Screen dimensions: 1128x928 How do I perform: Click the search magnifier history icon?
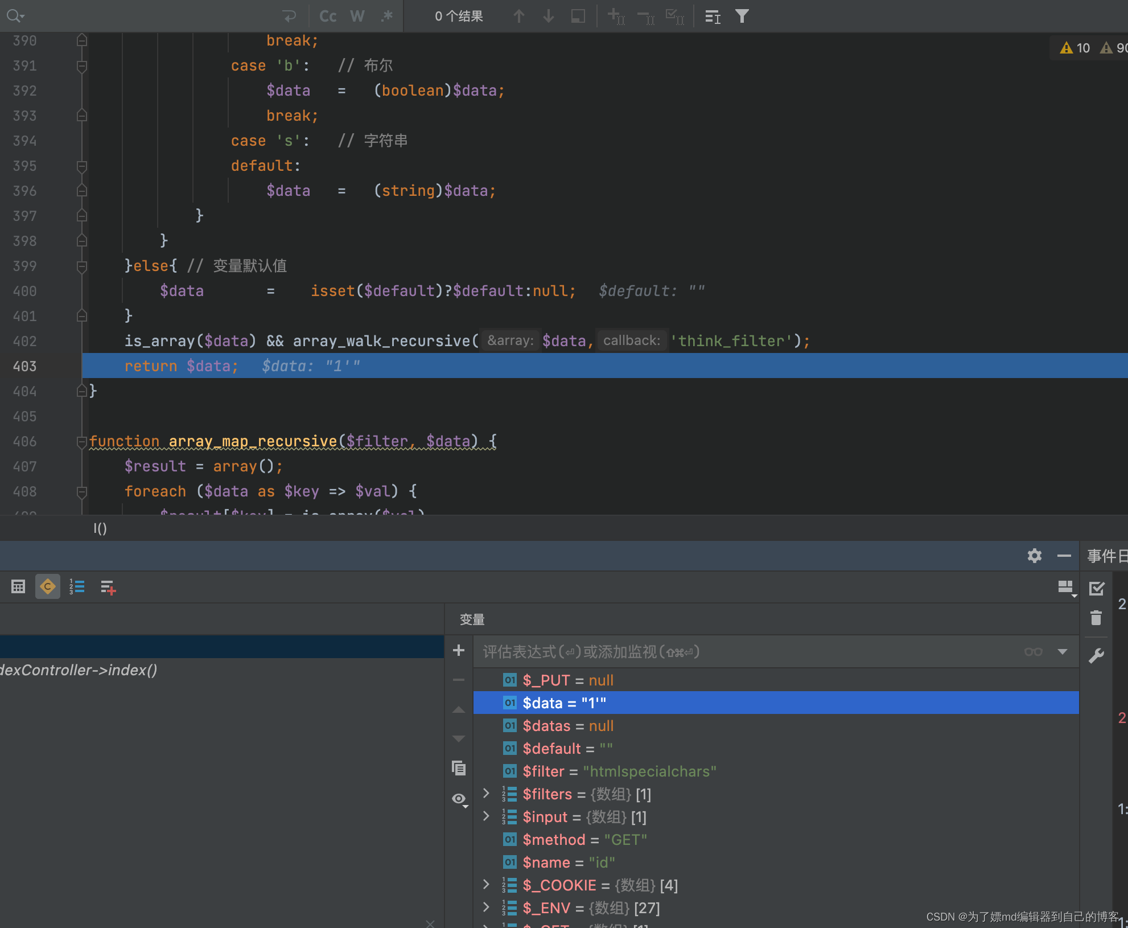point(15,16)
